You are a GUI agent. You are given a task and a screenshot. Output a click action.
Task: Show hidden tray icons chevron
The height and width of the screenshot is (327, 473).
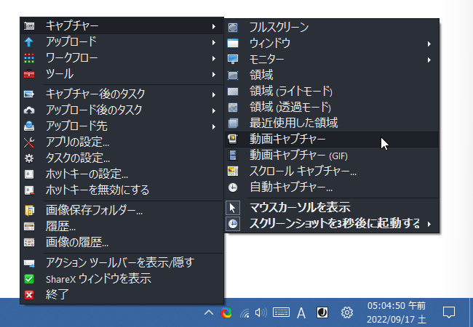pyautogui.click(x=208, y=313)
